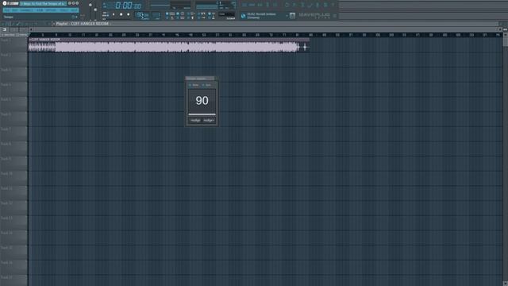Screen dimensions: 508x286
Task: Click the main tempo field
Action: click(143, 14)
